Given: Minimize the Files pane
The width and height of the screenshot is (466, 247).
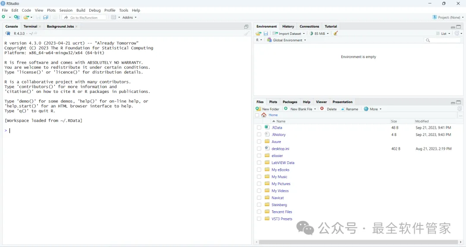Looking at the screenshot, I should click(453, 102).
